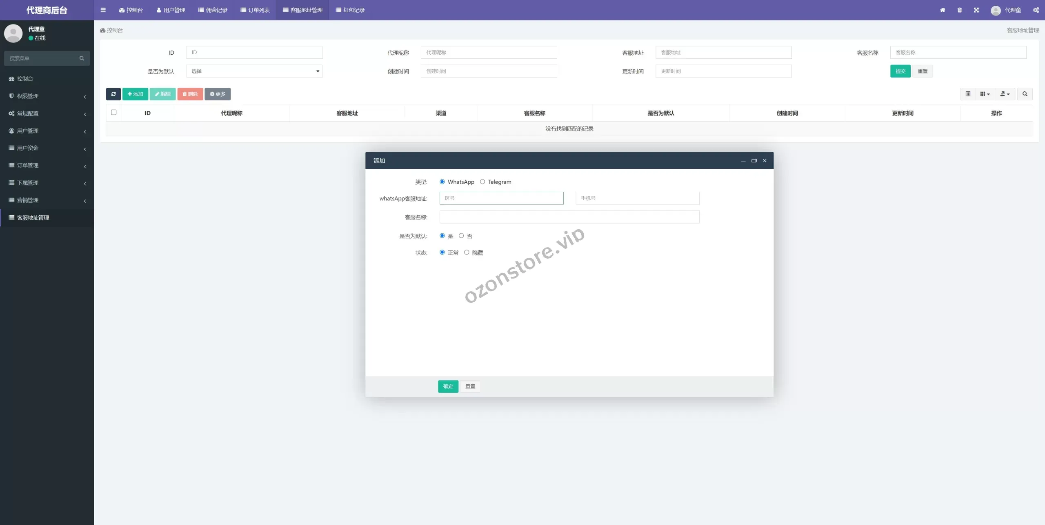Screen dimensions: 1045x525
Task: Switch to the 佣金记录 top tab
Action: click(213, 10)
